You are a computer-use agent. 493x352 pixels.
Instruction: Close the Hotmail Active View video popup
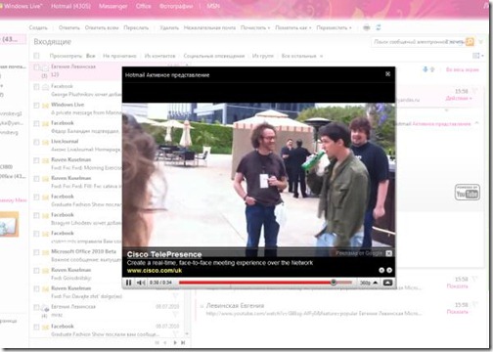[x=387, y=74]
